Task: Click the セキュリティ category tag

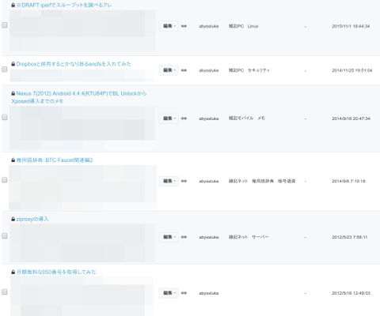Action: coord(259,70)
